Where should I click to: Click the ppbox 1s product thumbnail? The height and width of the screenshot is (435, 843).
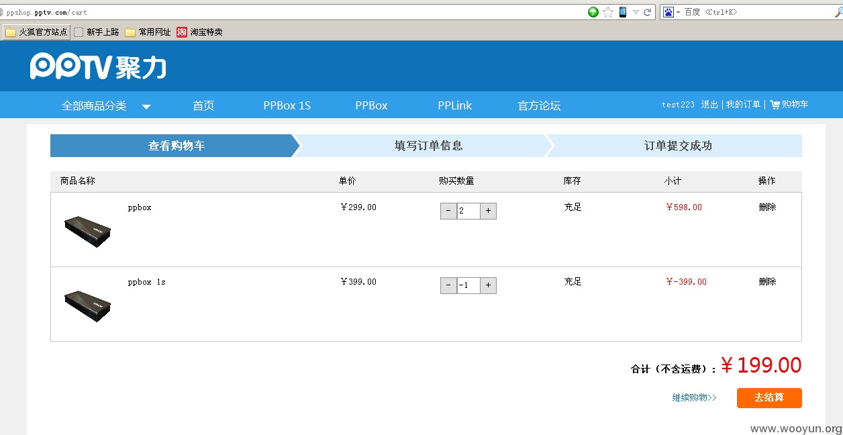pyautogui.click(x=88, y=306)
